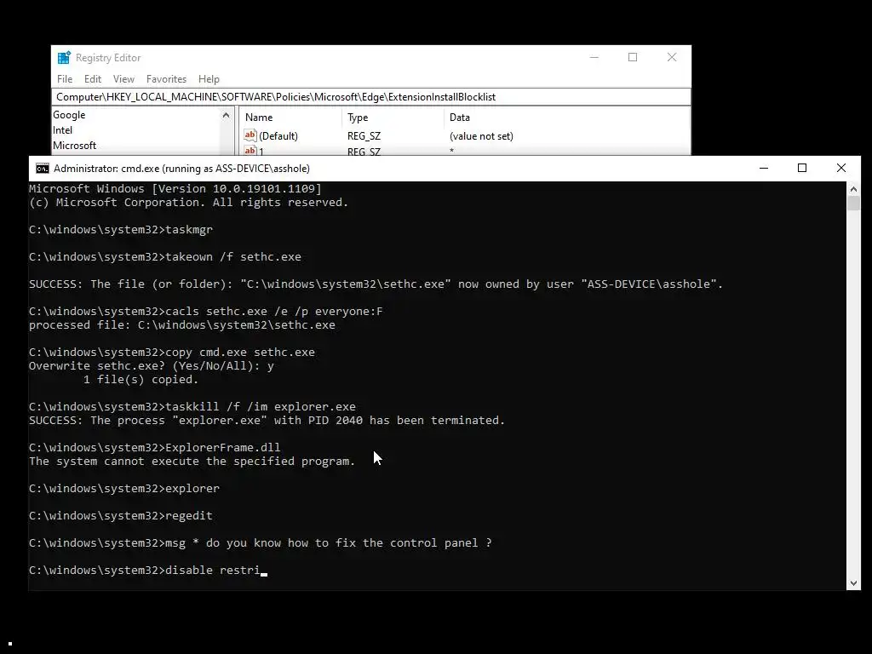Minimize the Registry Editor window

tap(594, 57)
